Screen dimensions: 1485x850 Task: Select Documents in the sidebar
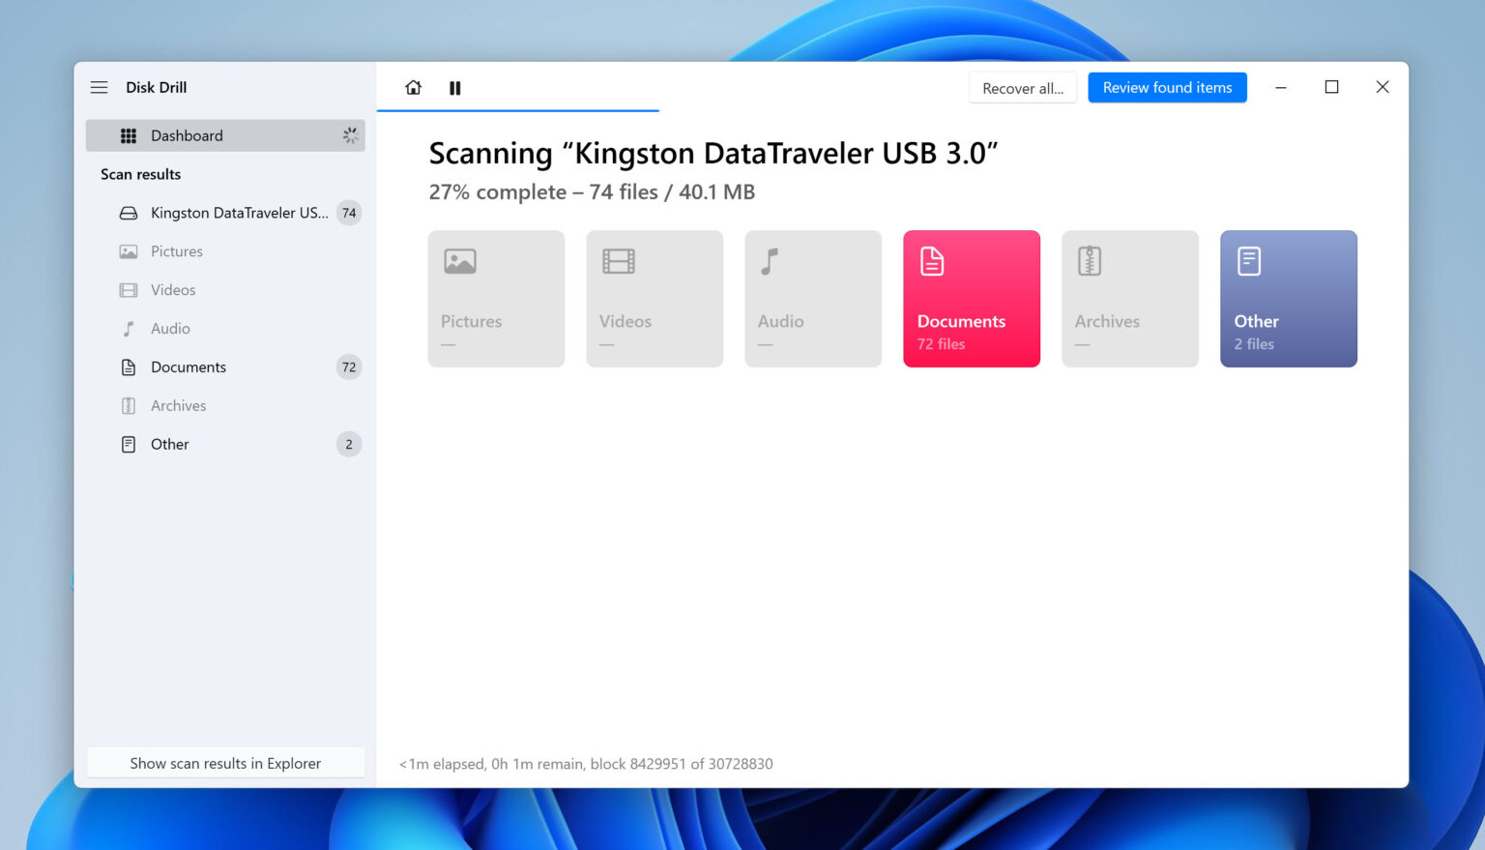[188, 367]
